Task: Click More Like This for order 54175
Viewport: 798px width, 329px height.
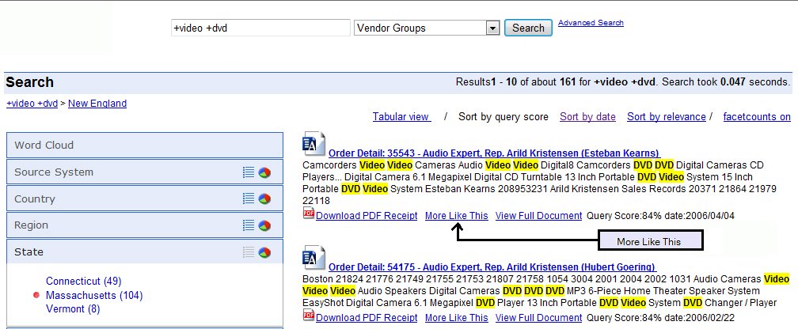Action: click(x=457, y=318)
